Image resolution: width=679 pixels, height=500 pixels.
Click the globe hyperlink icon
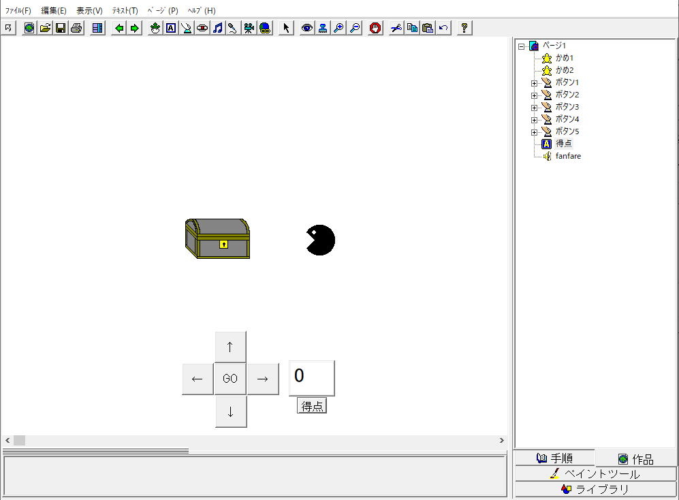point(264,28)
